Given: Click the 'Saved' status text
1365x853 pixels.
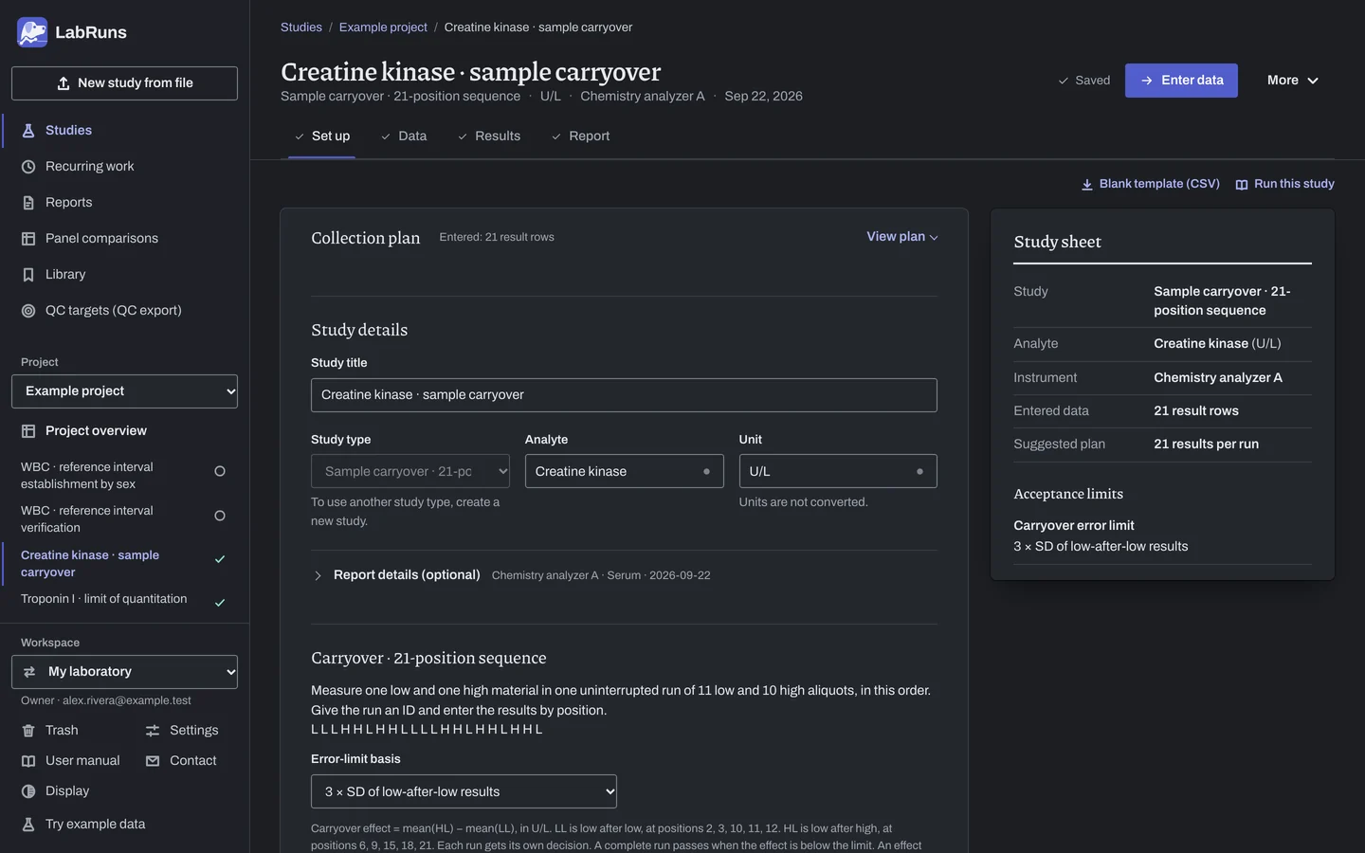Looking at the screenshot, I should coord(1092,81).
